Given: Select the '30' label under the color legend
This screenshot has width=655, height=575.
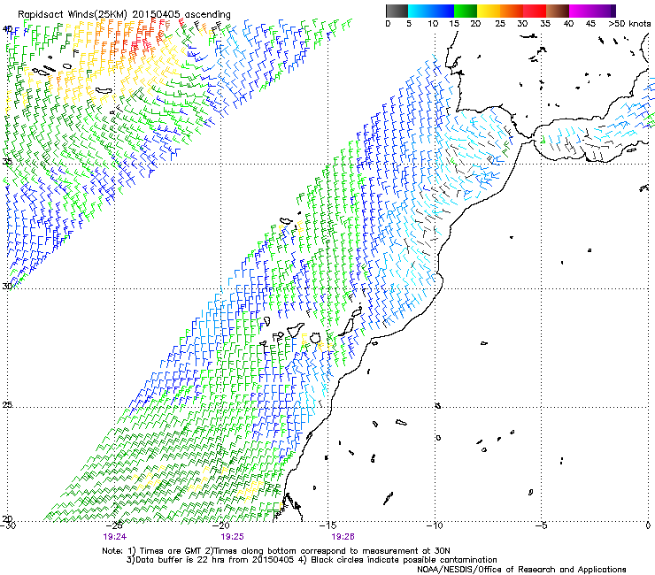Looking at the screenshot, I should [522, 23].
